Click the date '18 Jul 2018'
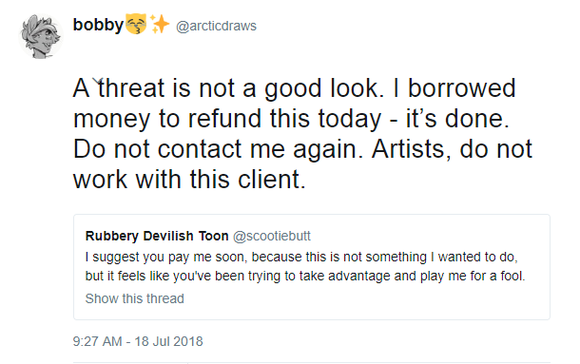The height and width of the screenshot is (364, 580). coord(168,341)
